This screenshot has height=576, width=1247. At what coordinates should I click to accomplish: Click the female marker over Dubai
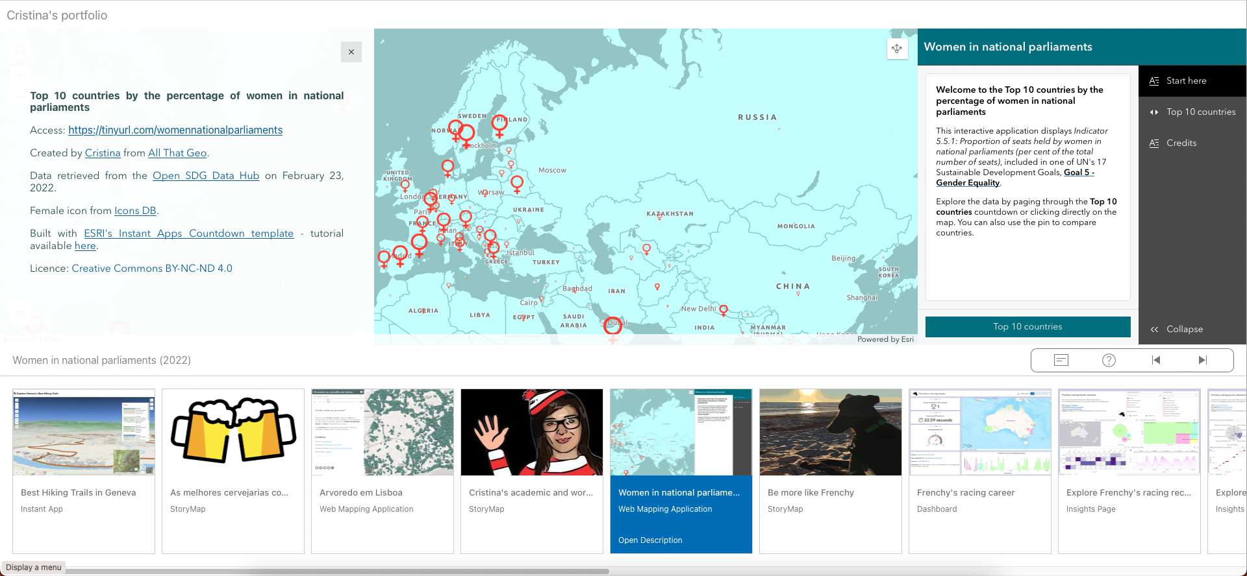(x=612, y=326)
